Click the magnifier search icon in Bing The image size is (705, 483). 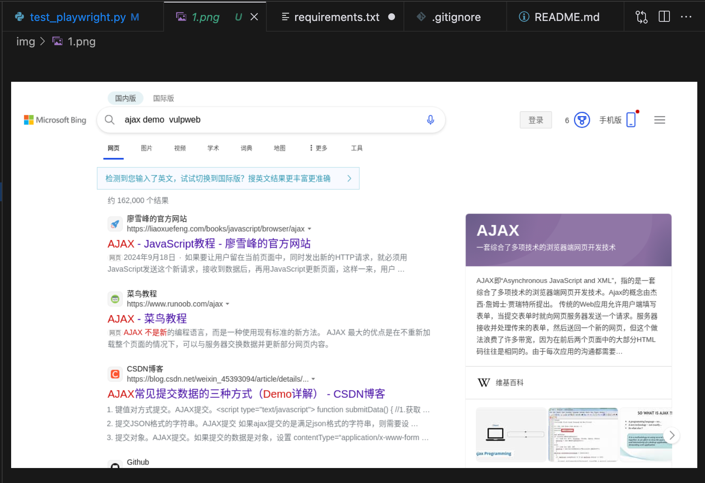coord(110,120)
